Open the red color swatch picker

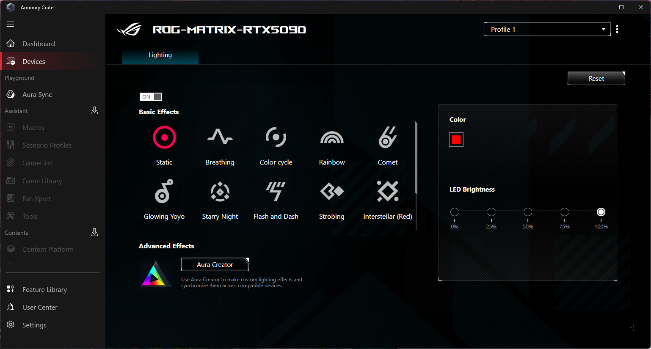(x=456, y=140)
